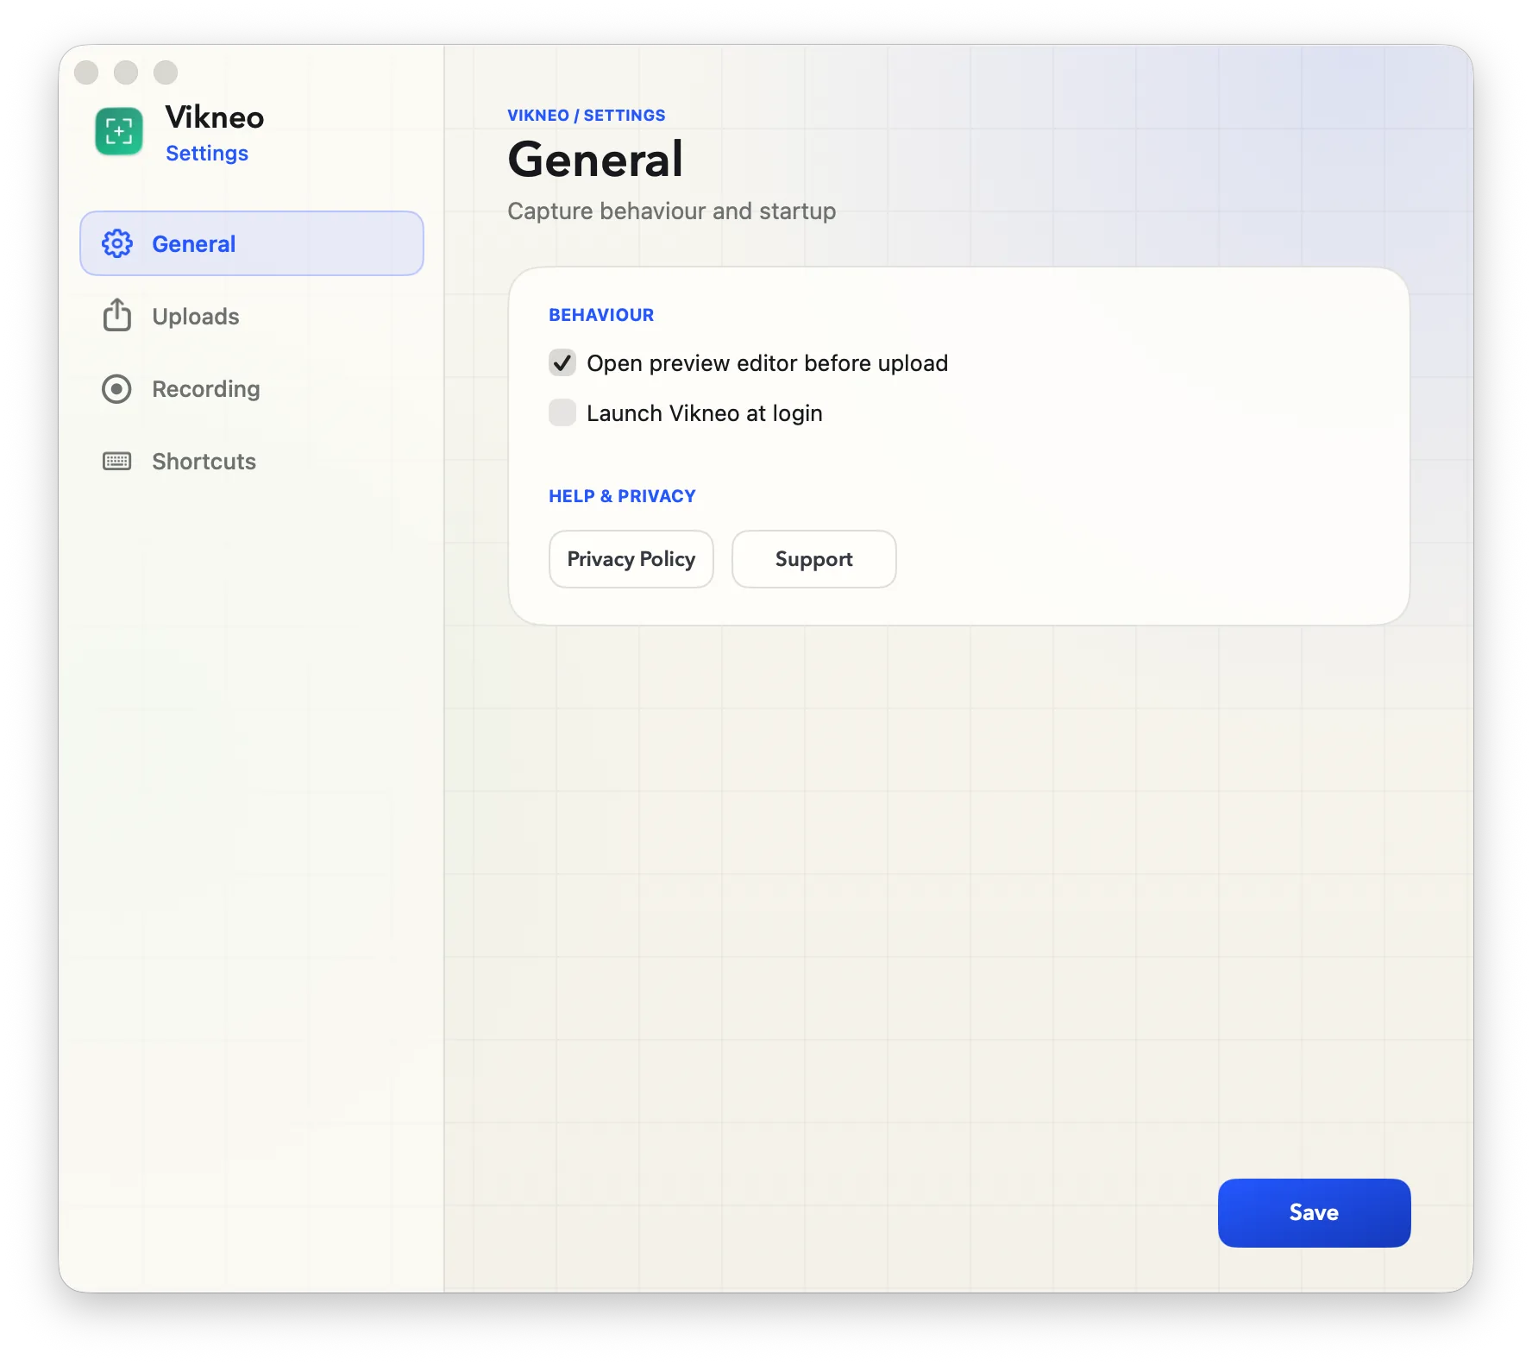Open the Privacy Policy button
Viewport: 1532px width, 1365px height.
click(631, 559)
